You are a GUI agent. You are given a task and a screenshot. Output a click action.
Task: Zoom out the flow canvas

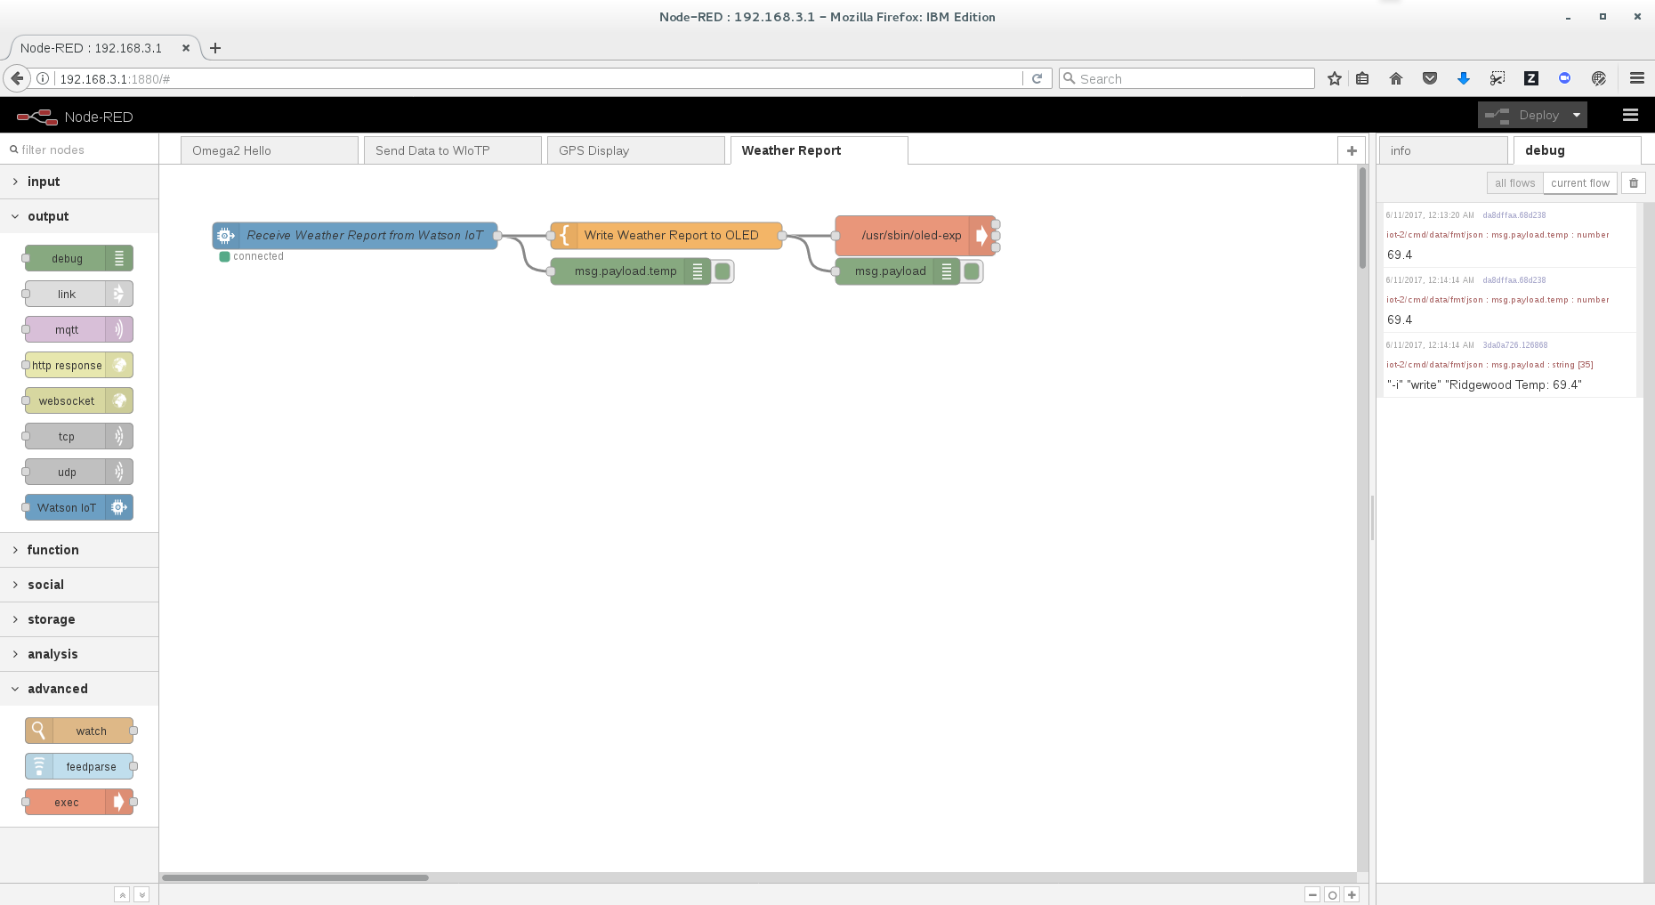coord(1312,894)
